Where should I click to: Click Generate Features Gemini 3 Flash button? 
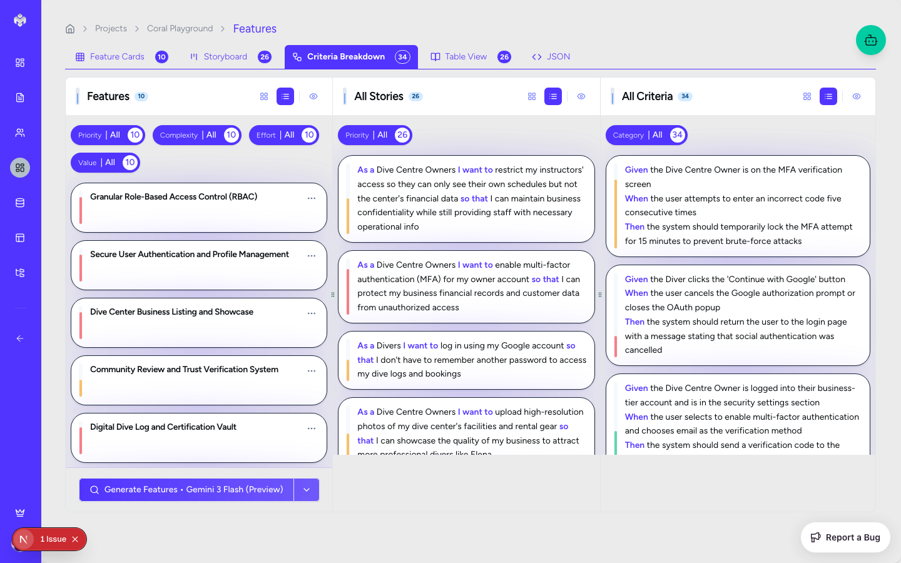click(186, 490)
